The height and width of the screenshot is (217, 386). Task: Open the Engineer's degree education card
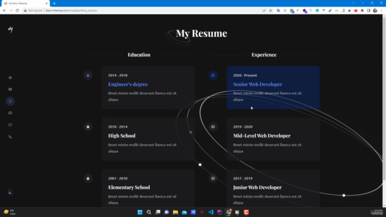pos(148,87)
